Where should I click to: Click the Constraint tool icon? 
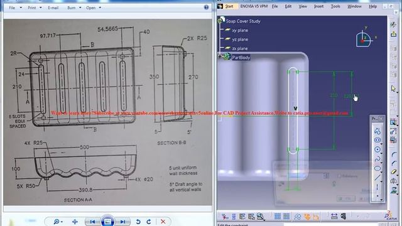[x=394, y=131]
